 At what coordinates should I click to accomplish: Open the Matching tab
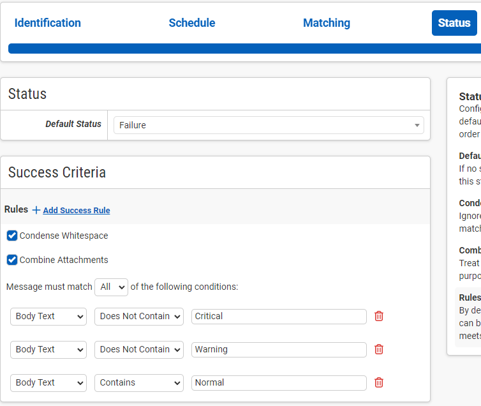[x=327, y=23]
